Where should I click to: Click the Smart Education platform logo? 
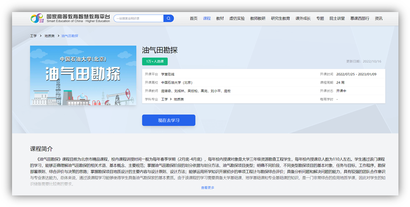(70, 18)
